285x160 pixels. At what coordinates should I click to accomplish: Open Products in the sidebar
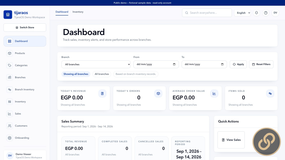(x=25, y=53)
